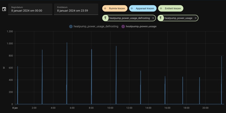Edit the Begindatum start date field

30,9
